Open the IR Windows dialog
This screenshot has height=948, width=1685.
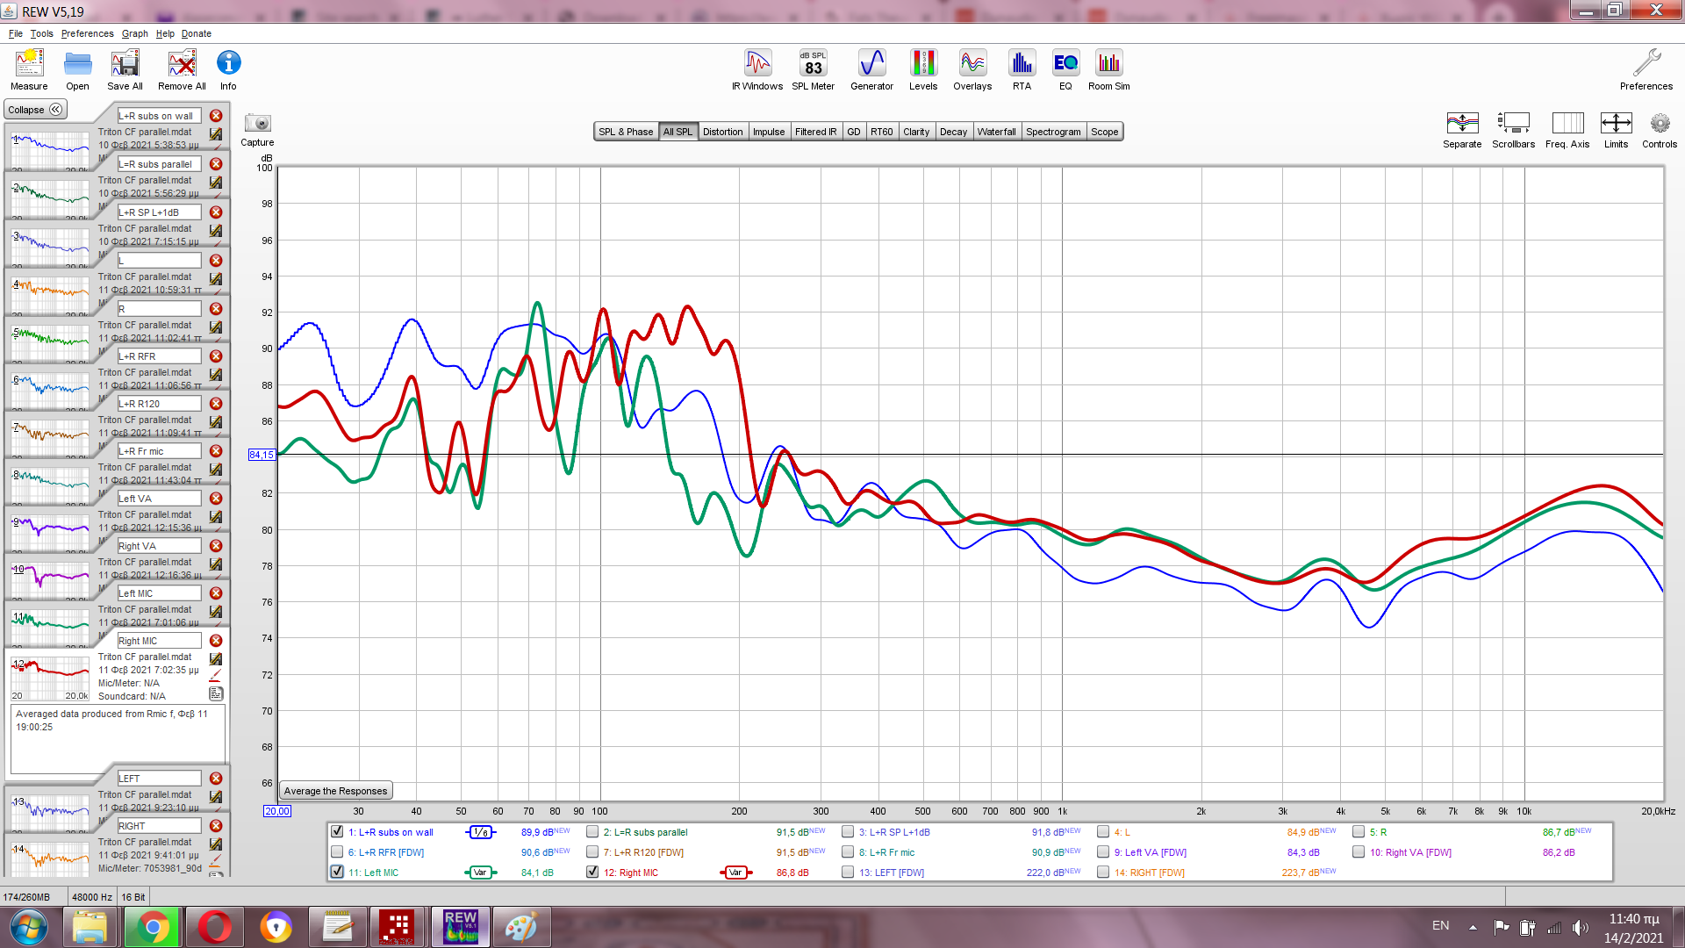[757, 69]
